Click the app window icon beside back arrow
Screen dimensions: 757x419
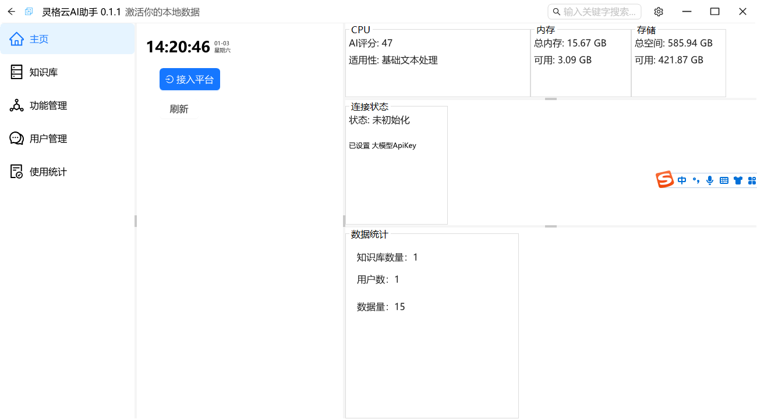pos(29,11)
